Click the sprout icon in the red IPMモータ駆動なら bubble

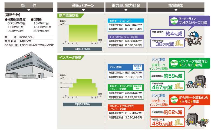click(174, 100)
